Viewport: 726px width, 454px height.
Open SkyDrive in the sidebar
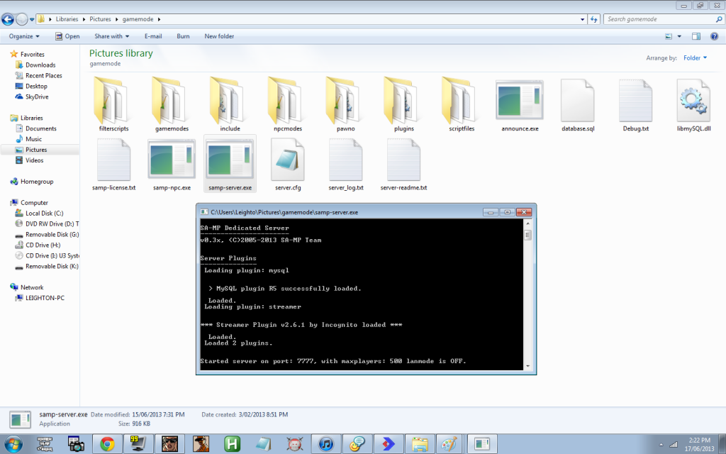tap(37, 96)
